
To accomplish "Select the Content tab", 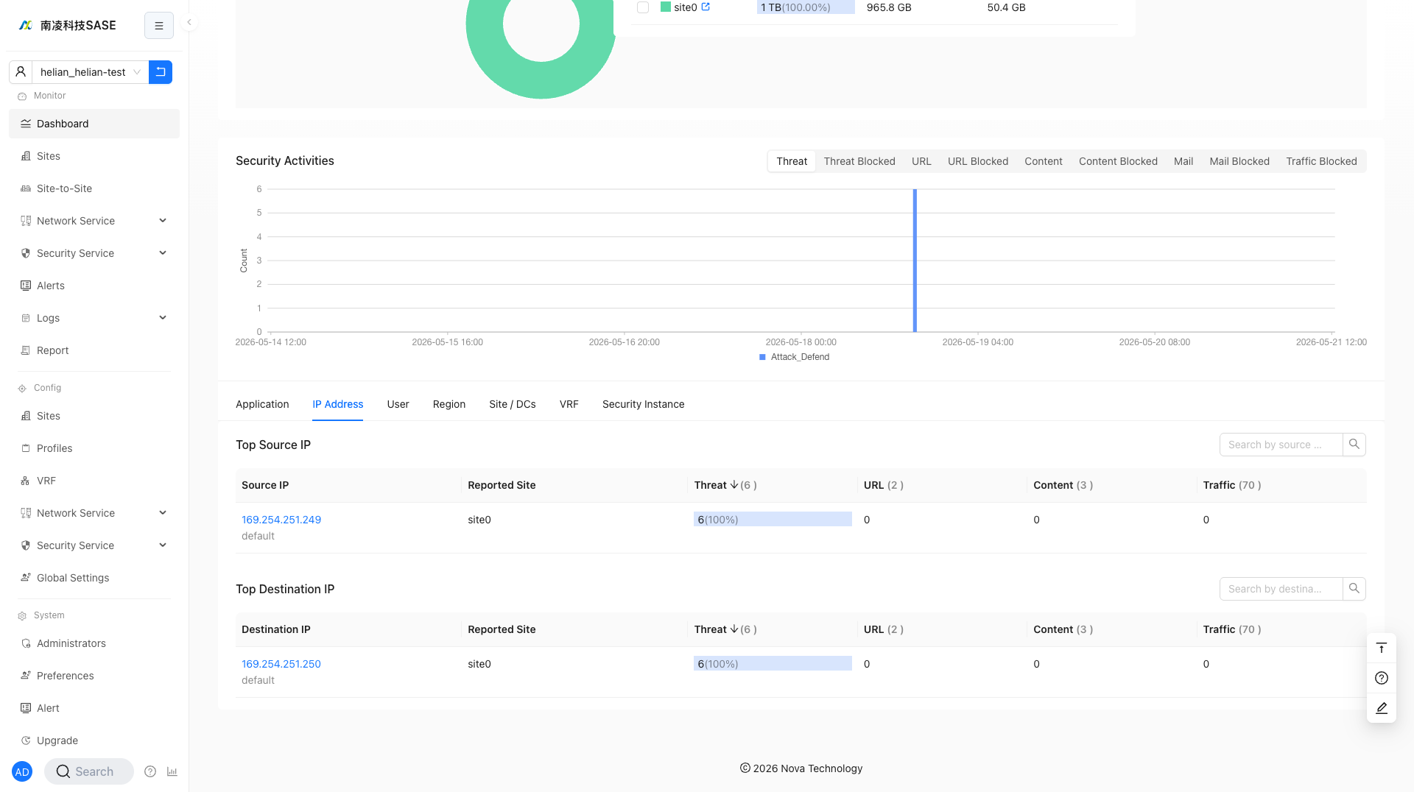I will tap(1043, 161).
